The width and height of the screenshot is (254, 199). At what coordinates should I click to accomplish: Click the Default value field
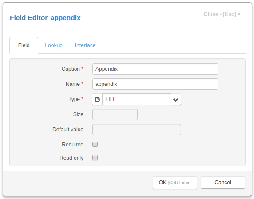coord(137,130)
